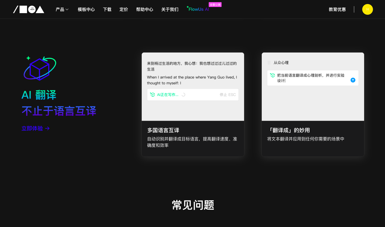Go to the 下载 page
The height and width of the screenshot is (227, 385).
pos(107,9)
